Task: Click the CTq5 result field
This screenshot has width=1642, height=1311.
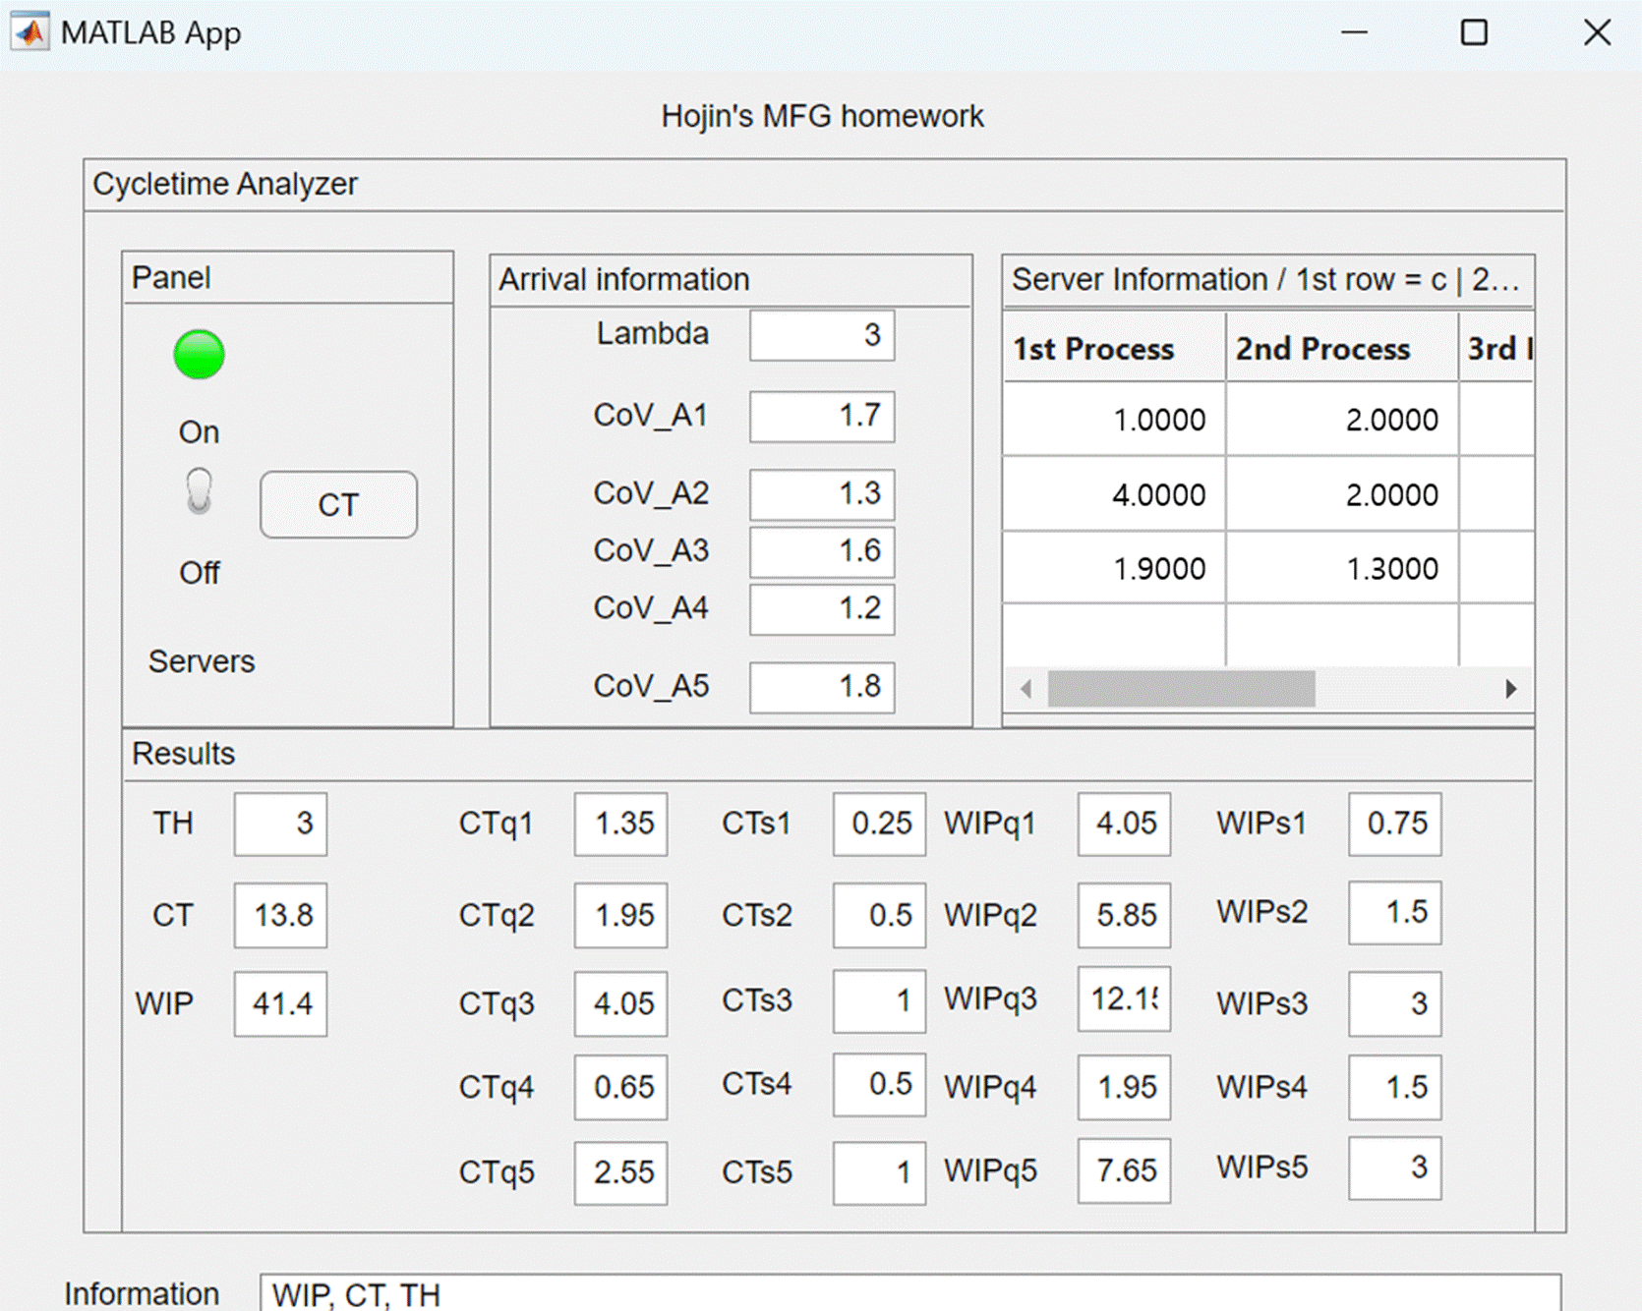Action: [621, 1172]
